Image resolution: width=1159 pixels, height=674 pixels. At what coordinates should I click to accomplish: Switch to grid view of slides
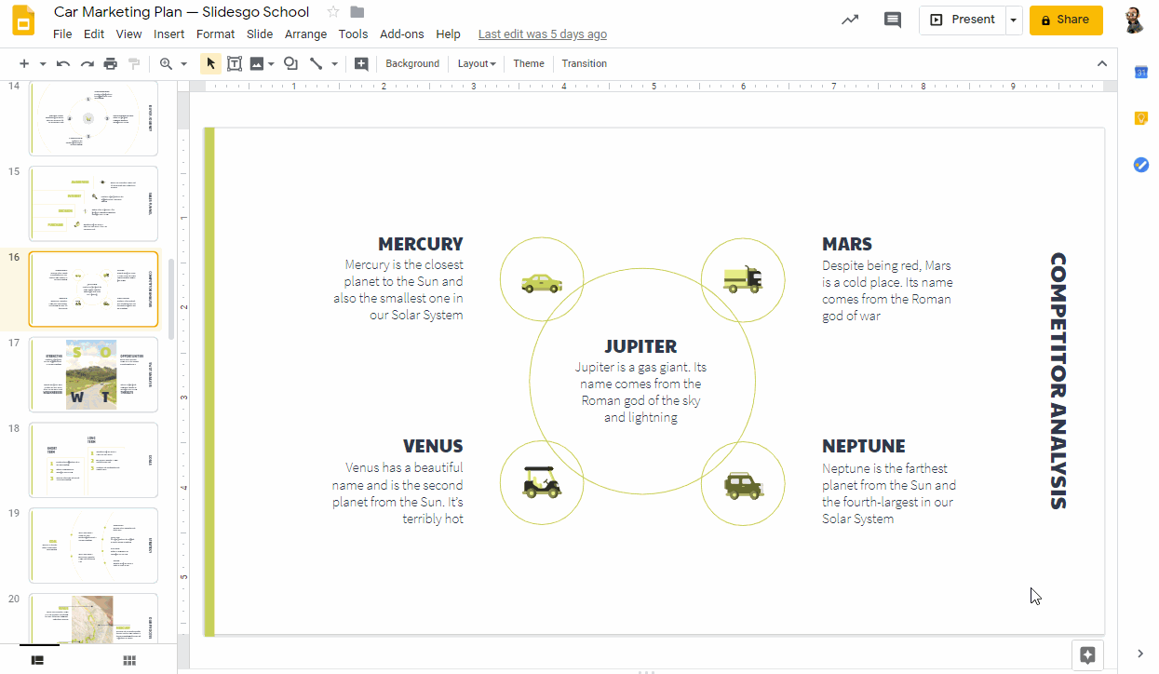click(128, 659)
